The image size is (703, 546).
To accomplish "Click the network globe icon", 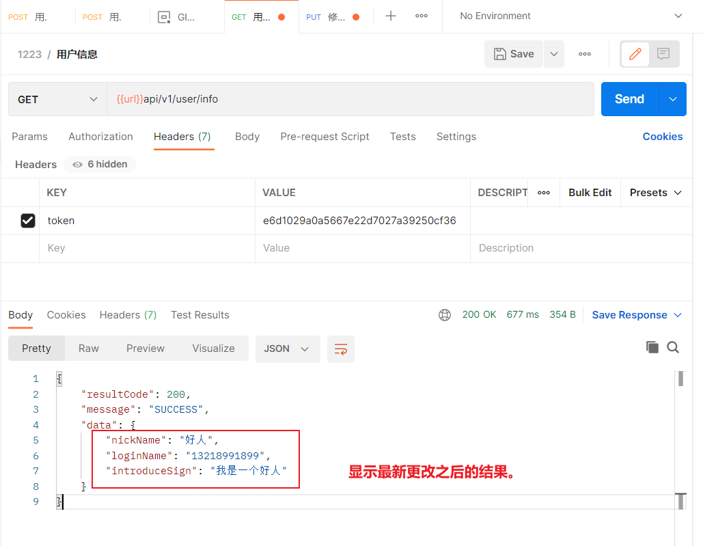I will [x=444, y=315].
